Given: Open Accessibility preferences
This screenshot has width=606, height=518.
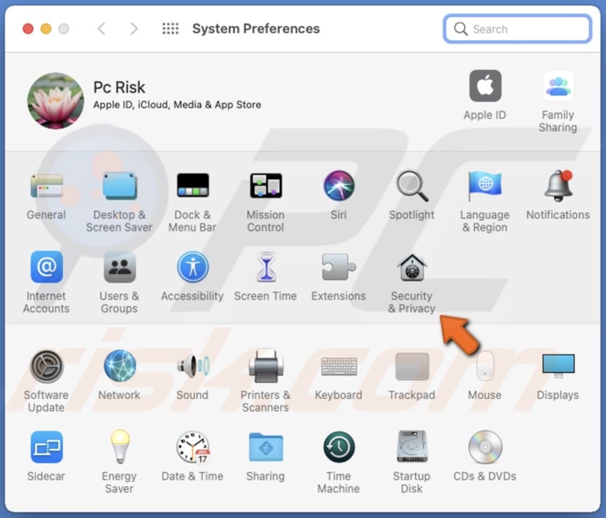Looking at the screenshot, I should 193,269.
